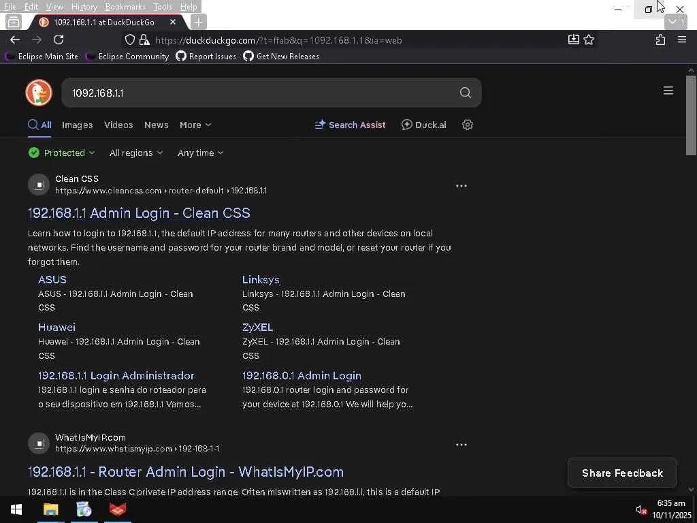Image resolution: width=697 pixels, height=523 pixels.
Task: Open Router Admin Login - WhatIsMyIP.com result
Action: (x=185, y=472)
